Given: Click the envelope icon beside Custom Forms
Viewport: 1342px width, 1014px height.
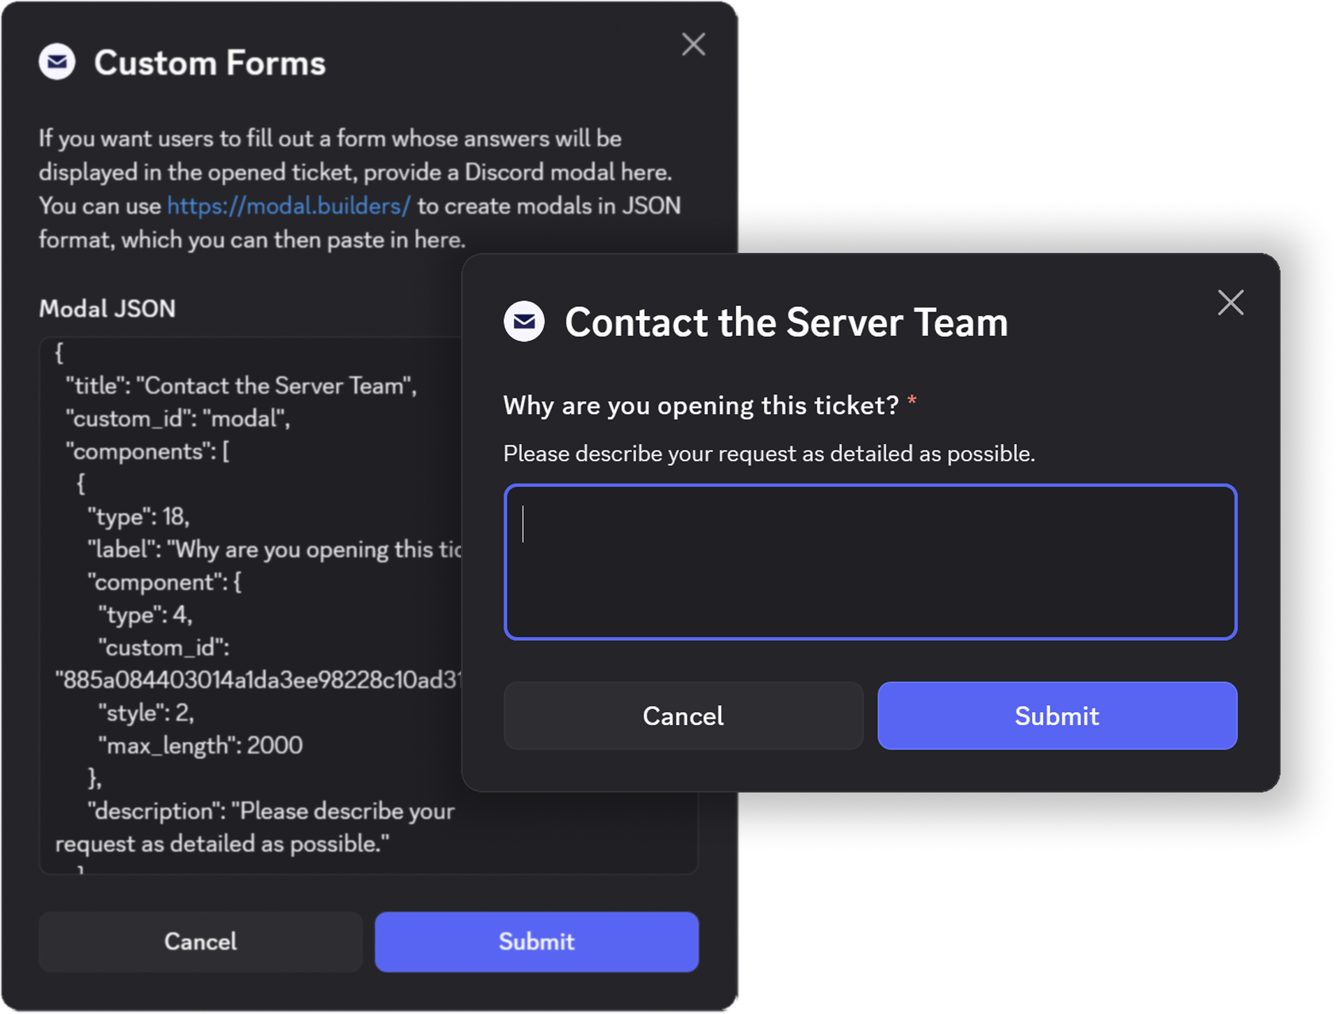Looking at the screenshot, I should coord(57,62).
